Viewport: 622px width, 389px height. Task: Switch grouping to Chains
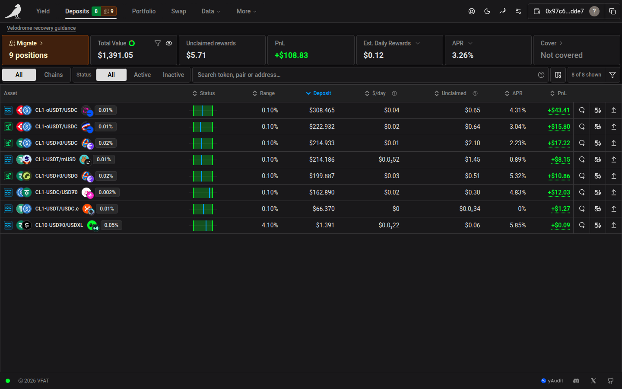pos(54,75)
